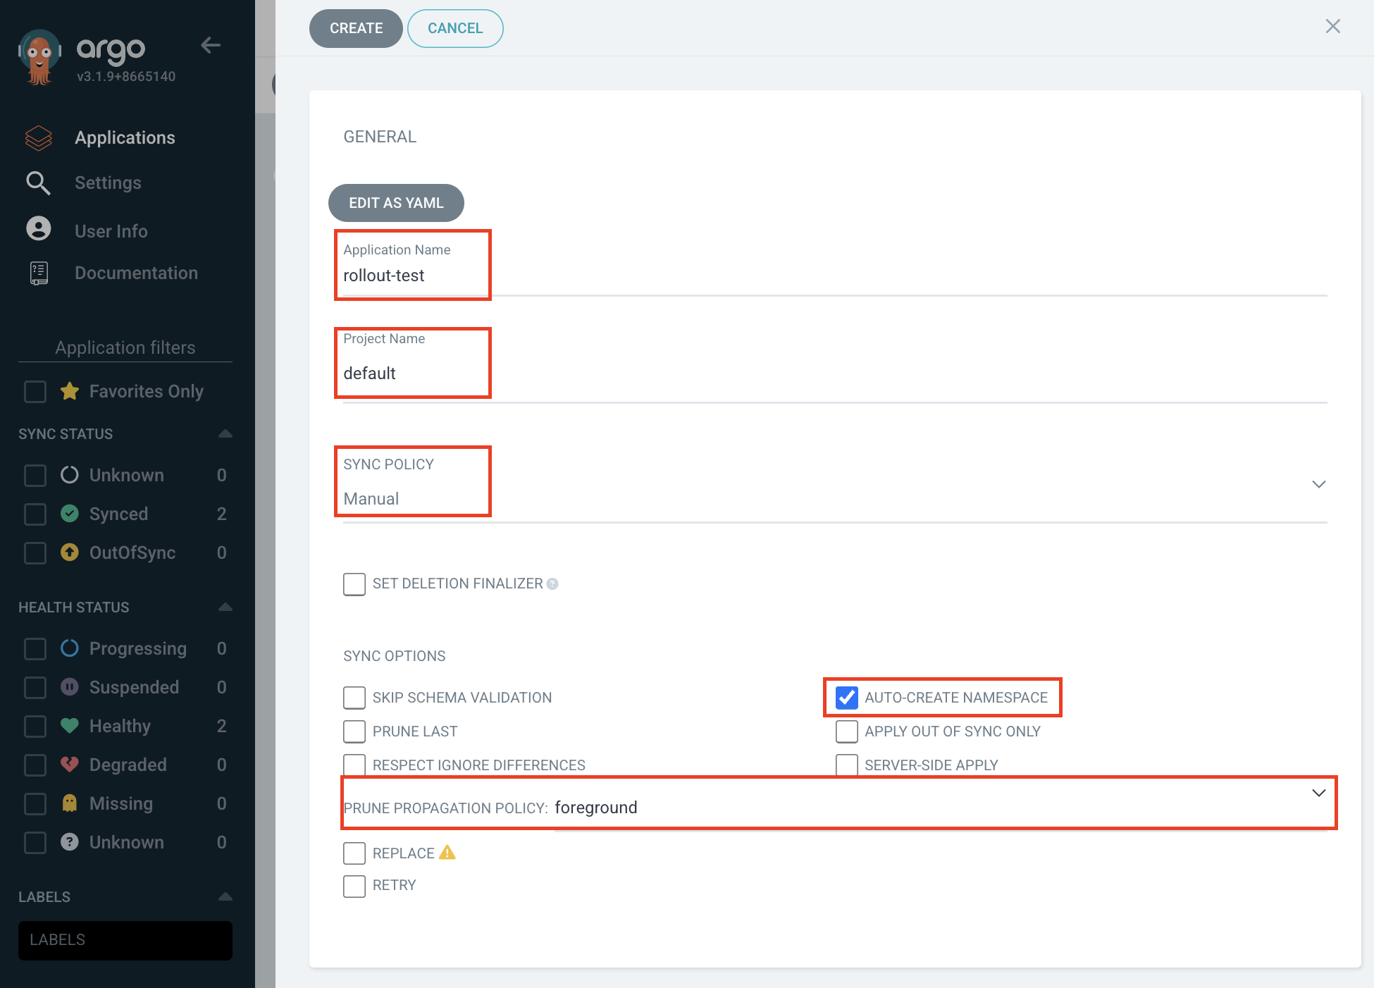Image resolution: width=1374 pixels, height=988 pixels.
Task: Collapse sidebar with the back arrow
Action: (x=210, y=46)
